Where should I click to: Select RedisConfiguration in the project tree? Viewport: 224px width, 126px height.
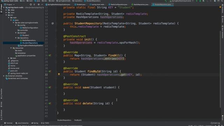[29, 28]
